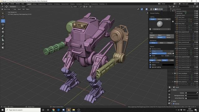Select the Move tool in left toolbar

click(x=3, y=21)
